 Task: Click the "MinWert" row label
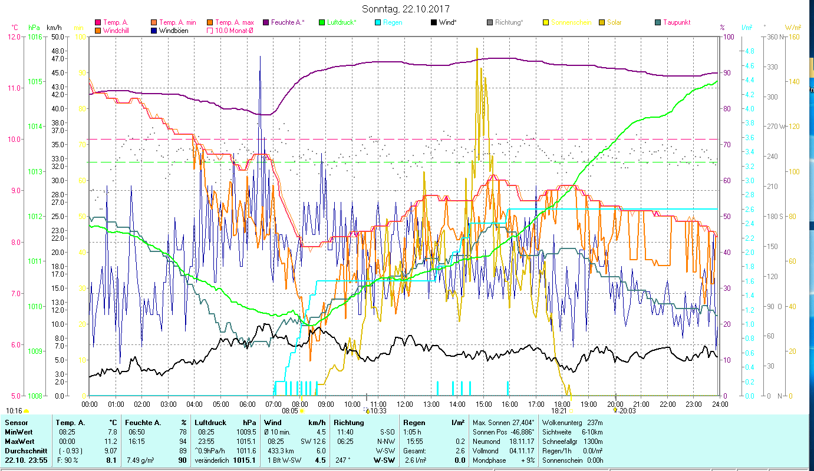point(18,432)
